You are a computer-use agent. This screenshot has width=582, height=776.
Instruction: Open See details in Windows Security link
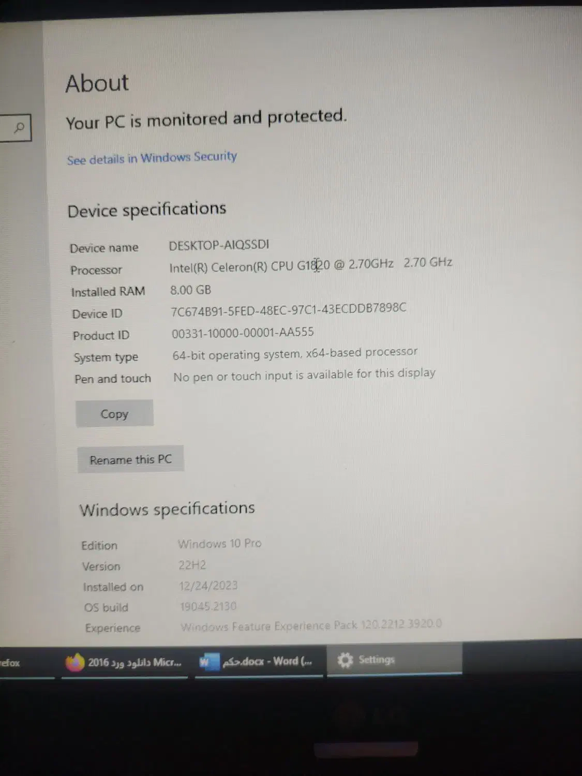coord(152,158)
